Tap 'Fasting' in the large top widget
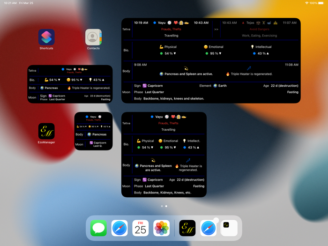328x246 pixels. click(x=293, y=92)
